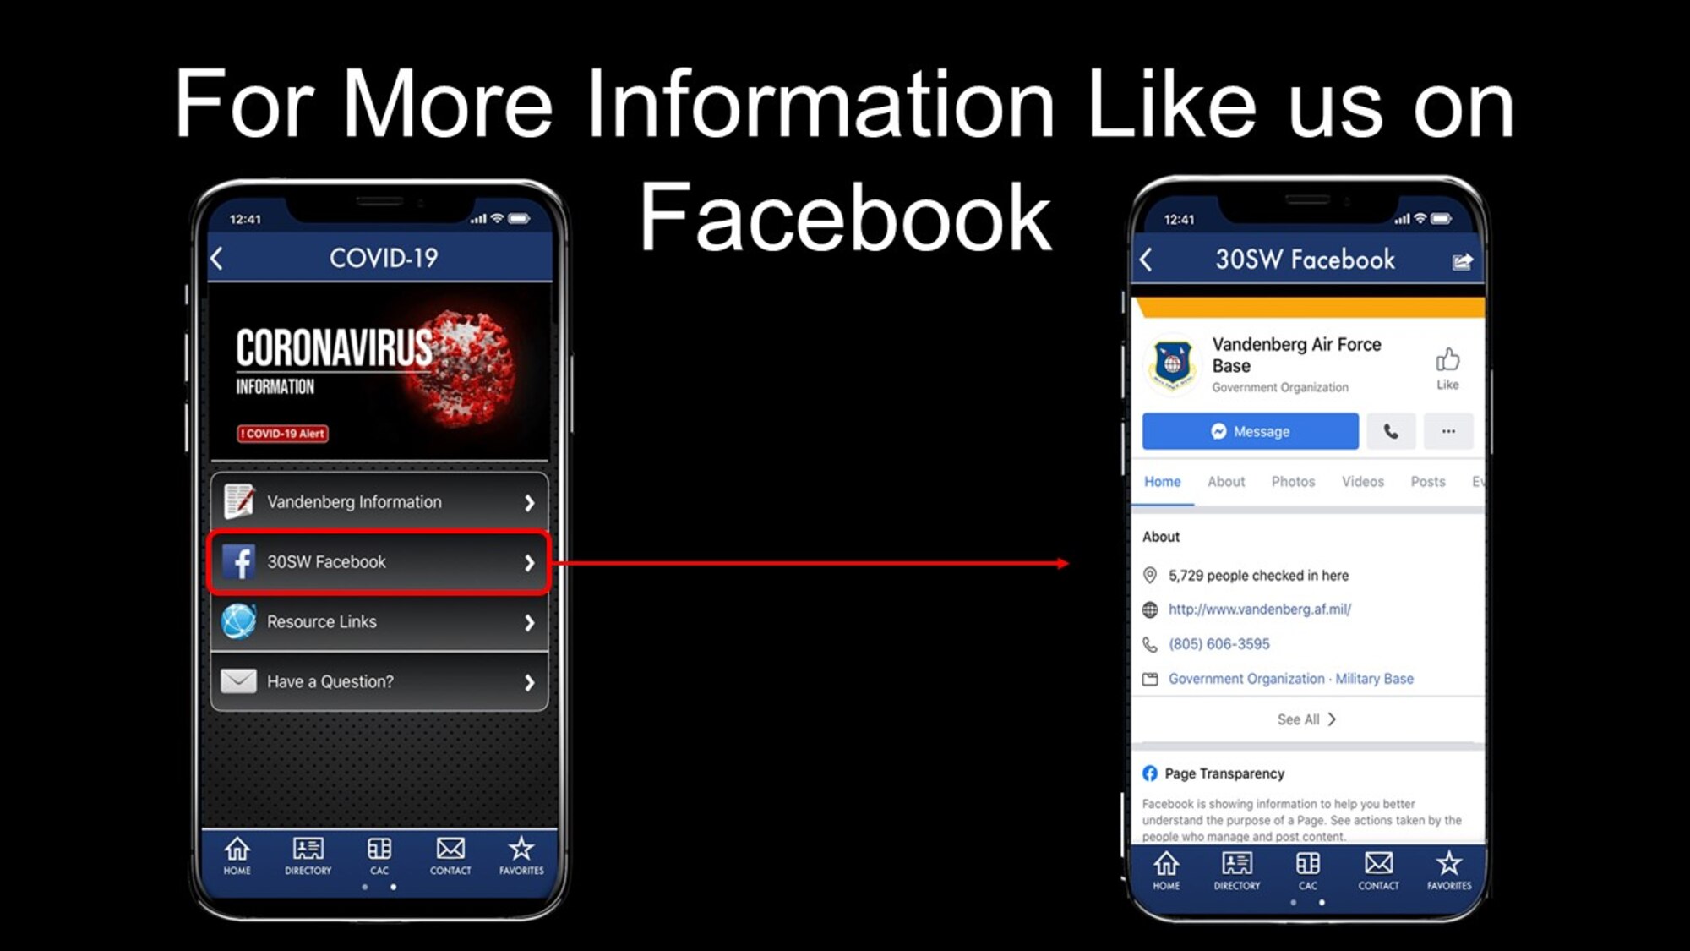The width and height of the screenshot is (1690, 951).
Task: Expand the Vandenberg Information menu item
Action: (379, 501)
